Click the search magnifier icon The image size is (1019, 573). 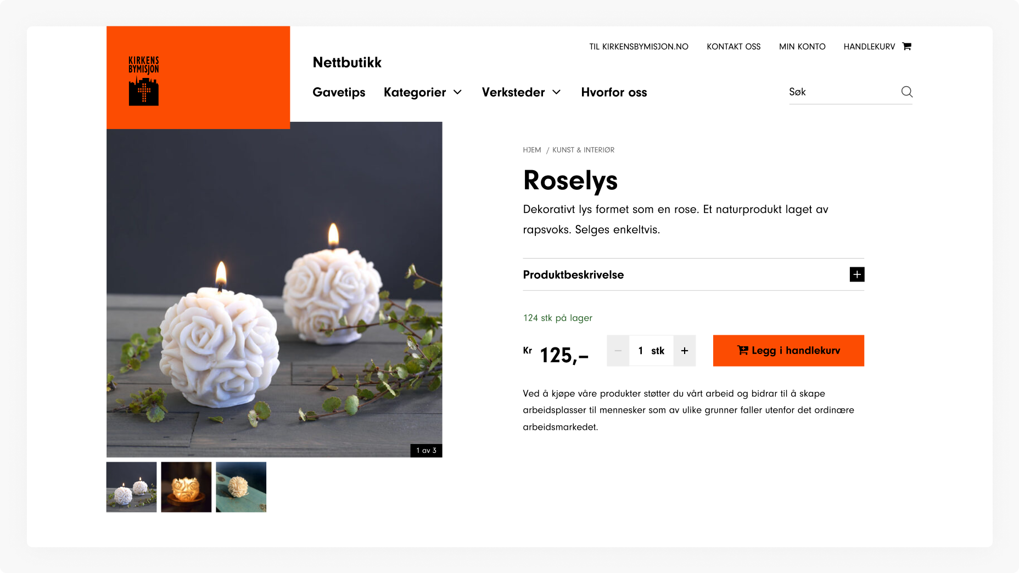[907, 92]
